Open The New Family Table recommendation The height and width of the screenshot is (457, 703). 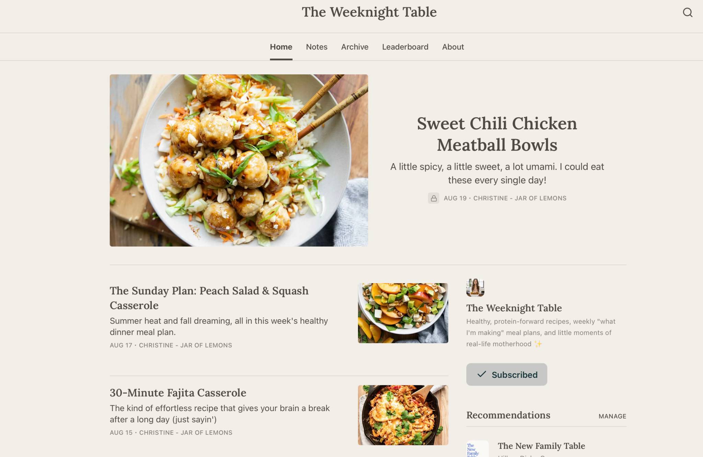click(x=541, y=446)
